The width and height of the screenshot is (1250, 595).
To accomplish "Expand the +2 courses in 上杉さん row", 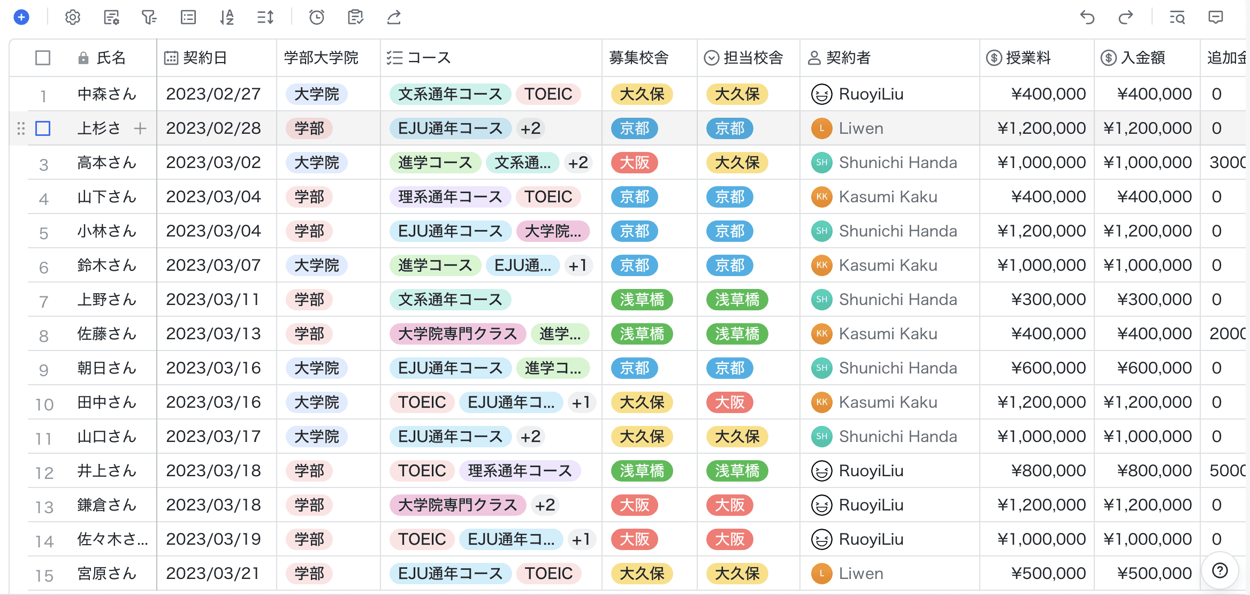I will point(530,128).
